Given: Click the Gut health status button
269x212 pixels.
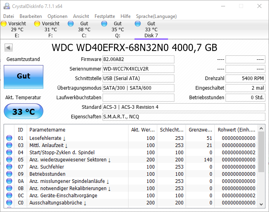Looking at the screenshot, I should click(24, 77).
